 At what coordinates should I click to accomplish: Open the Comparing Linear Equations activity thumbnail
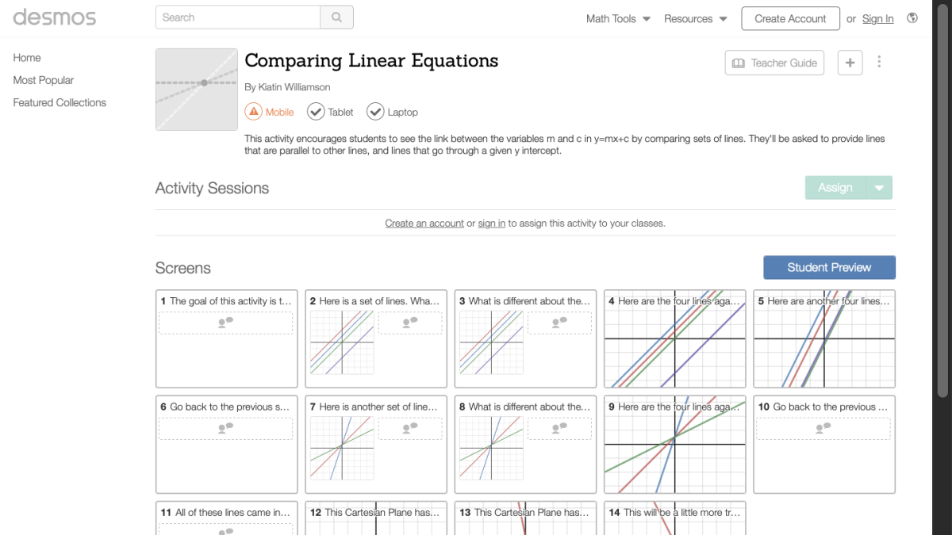[x=196, y=89]
